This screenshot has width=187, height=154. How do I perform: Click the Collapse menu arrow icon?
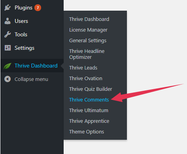(x=8, y=79)
